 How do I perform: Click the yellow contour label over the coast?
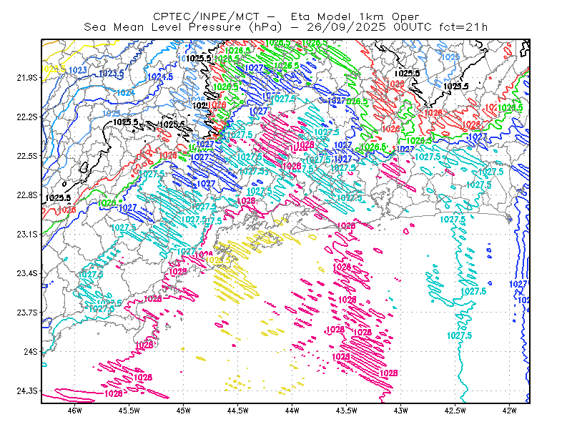[x=219, y=260]
